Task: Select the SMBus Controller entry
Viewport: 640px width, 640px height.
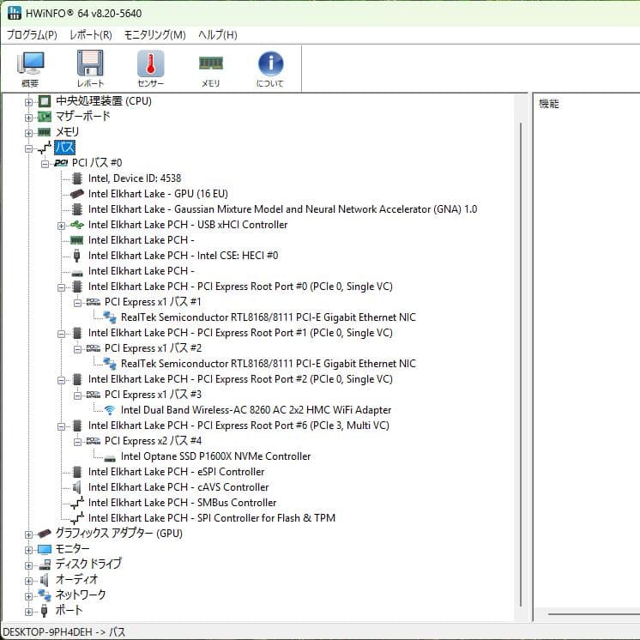Action: coord(182,503)
